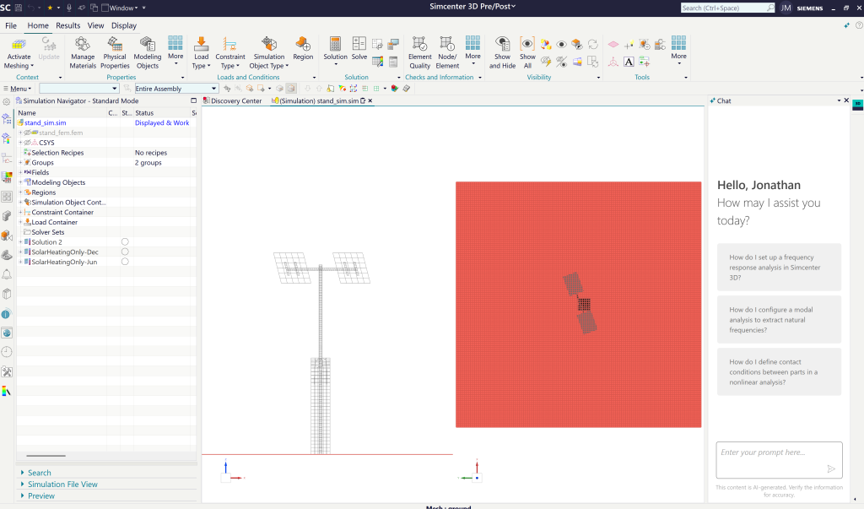This screenshot has width=864, height=509.
Task: Open the Window dropdown in title bar
Action: (x=120, y=8)
